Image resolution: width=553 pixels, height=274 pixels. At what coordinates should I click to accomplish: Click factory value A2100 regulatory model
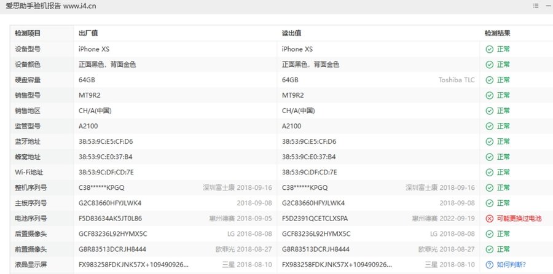click(x=88, y=126)
